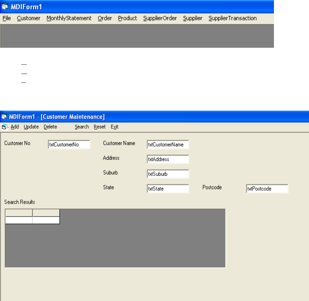Open the Customer menu
The image size is (309, 301).
point(29,18)
